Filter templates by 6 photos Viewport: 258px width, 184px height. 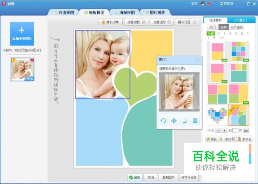(x=242, y=34)
